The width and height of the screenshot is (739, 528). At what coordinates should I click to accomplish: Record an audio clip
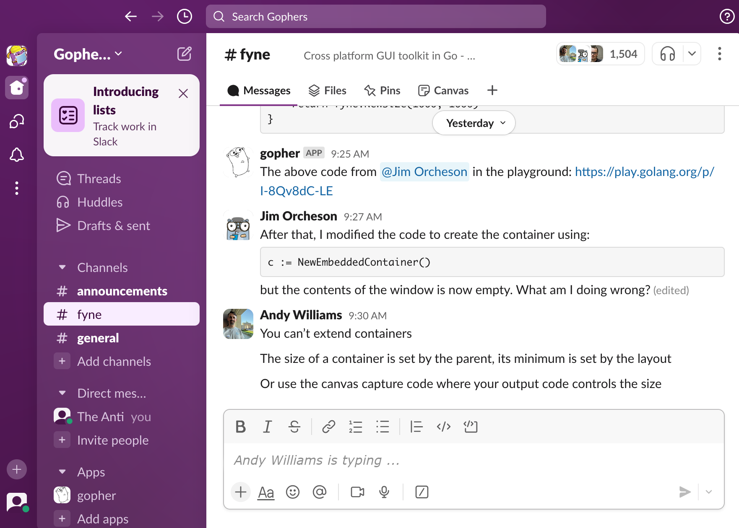(x=384, y=492)
